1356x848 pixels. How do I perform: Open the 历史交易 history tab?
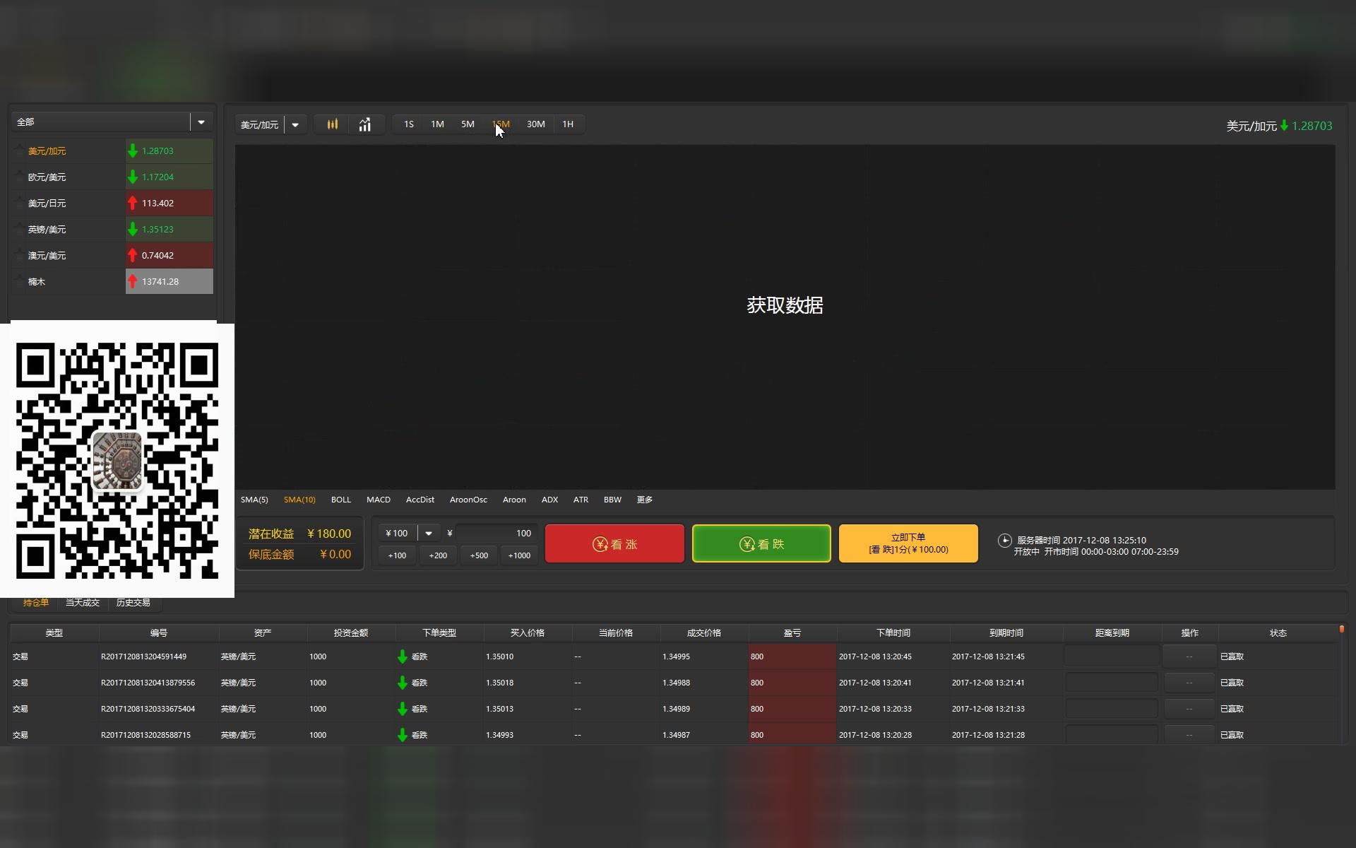[x=133, y=603]
